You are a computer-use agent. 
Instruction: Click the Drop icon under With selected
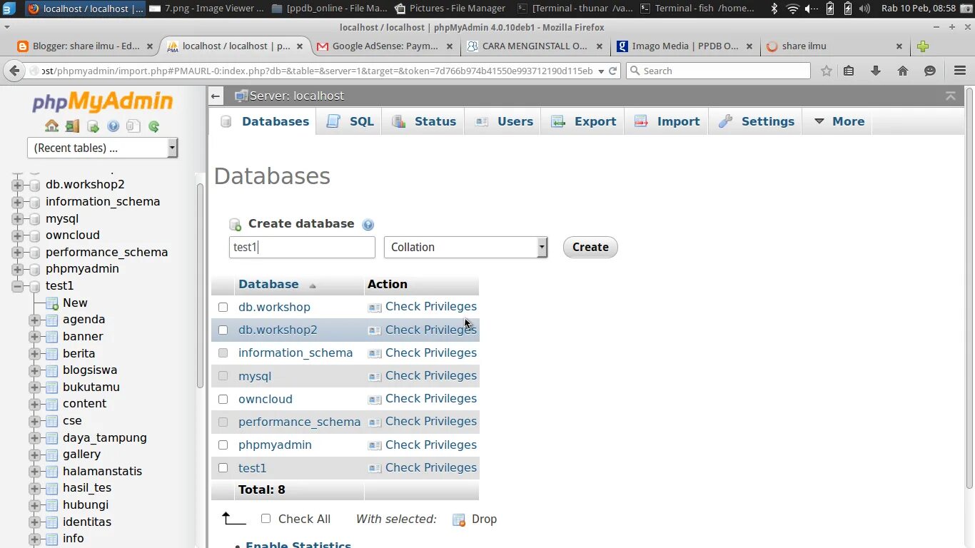coord(459,519)
